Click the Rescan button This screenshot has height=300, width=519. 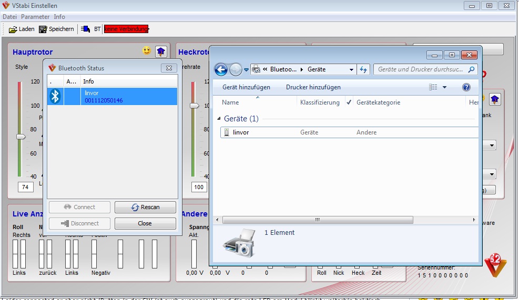(x=145, y=207)
